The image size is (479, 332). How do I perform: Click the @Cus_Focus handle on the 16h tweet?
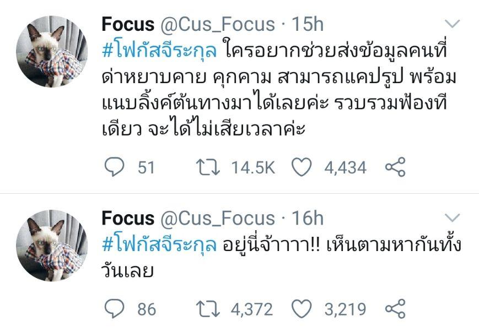pos(217,219)
